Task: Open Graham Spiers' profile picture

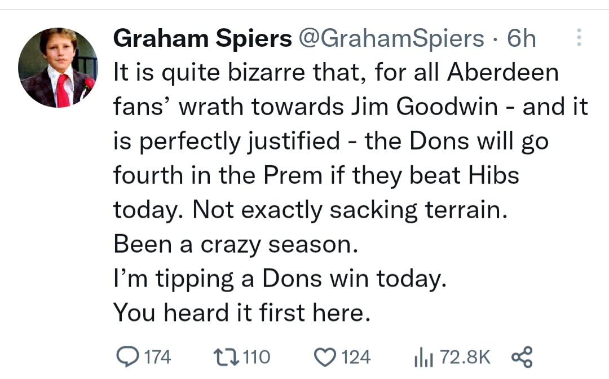Action: coord(58,67)
